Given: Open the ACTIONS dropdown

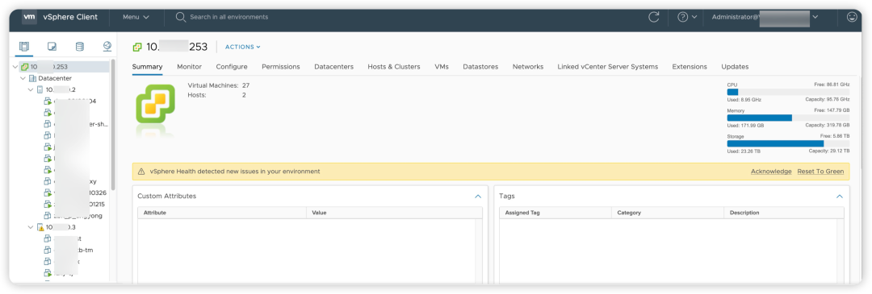Looking at the screenshot, I should coord(242,48).
